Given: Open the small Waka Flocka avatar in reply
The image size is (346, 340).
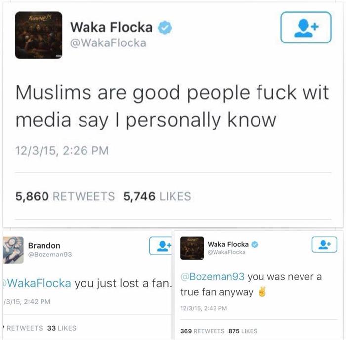Looking at the screenshot, I should coord(192,248).
